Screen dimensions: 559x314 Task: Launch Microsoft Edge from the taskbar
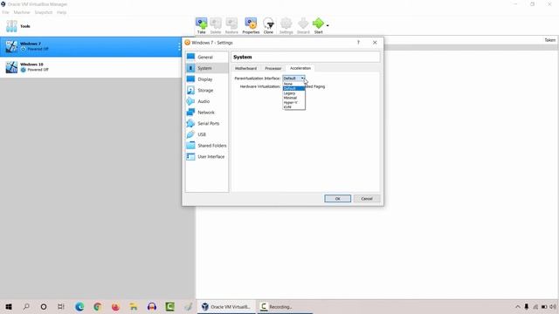pos(79,306)
